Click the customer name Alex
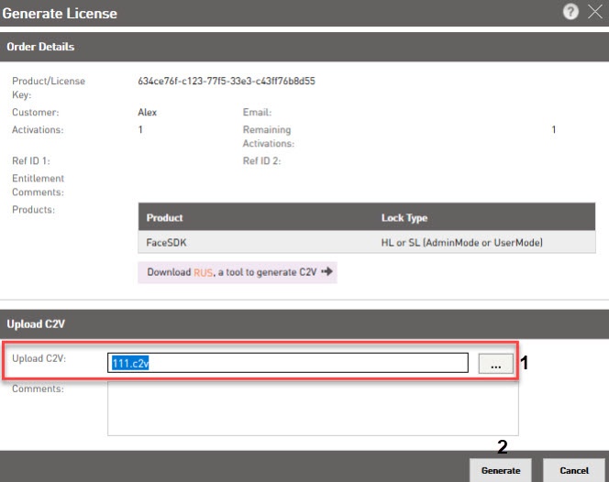The image size is (609, 482). tap(147, 112)
